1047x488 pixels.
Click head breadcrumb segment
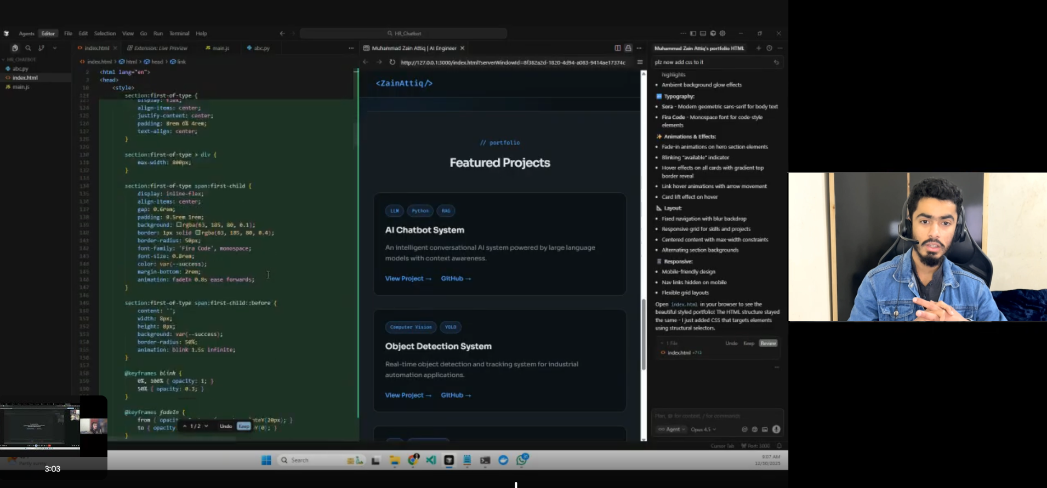coord(157,62)
